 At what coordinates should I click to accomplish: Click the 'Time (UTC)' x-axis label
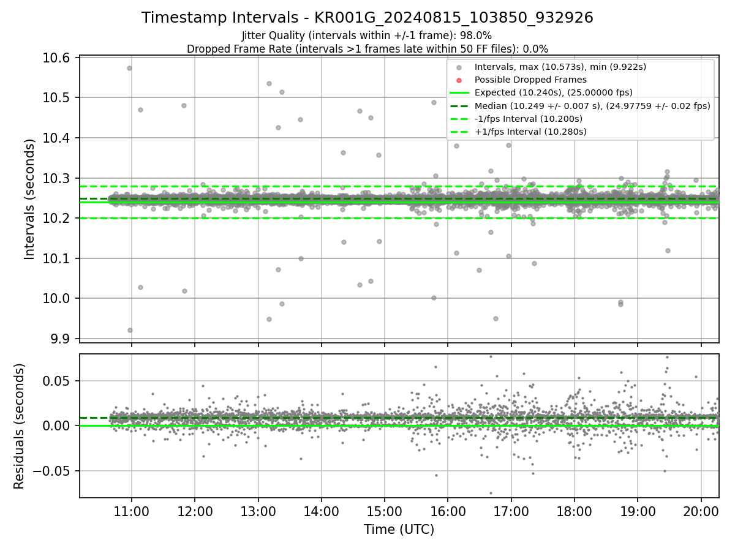(x=399, y=530)
